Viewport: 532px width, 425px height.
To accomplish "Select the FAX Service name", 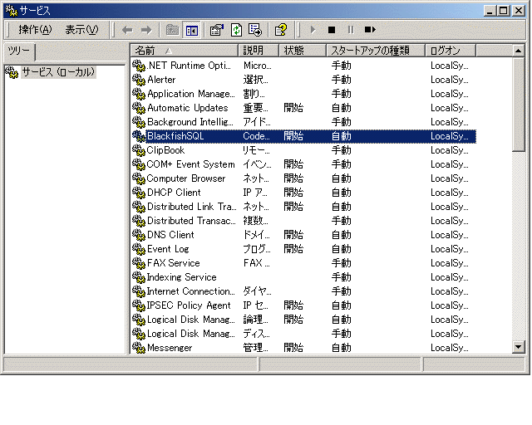I will pyautogui.click(x=174, y=263).
